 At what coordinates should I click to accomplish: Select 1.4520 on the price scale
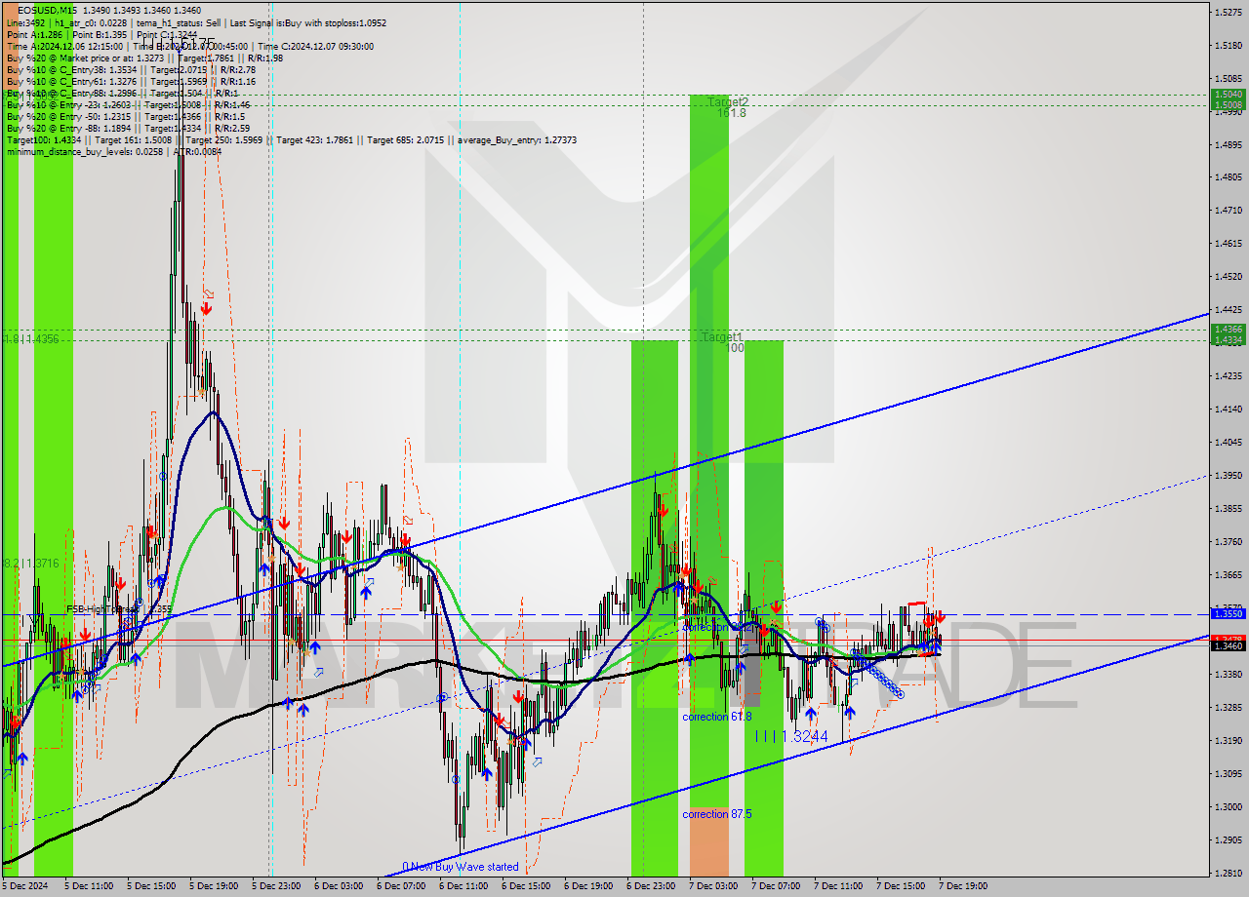tap(1228, 276)
